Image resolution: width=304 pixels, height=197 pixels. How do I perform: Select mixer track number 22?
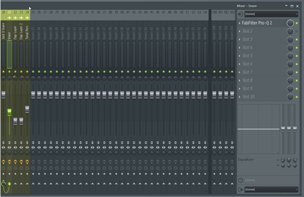16,12
